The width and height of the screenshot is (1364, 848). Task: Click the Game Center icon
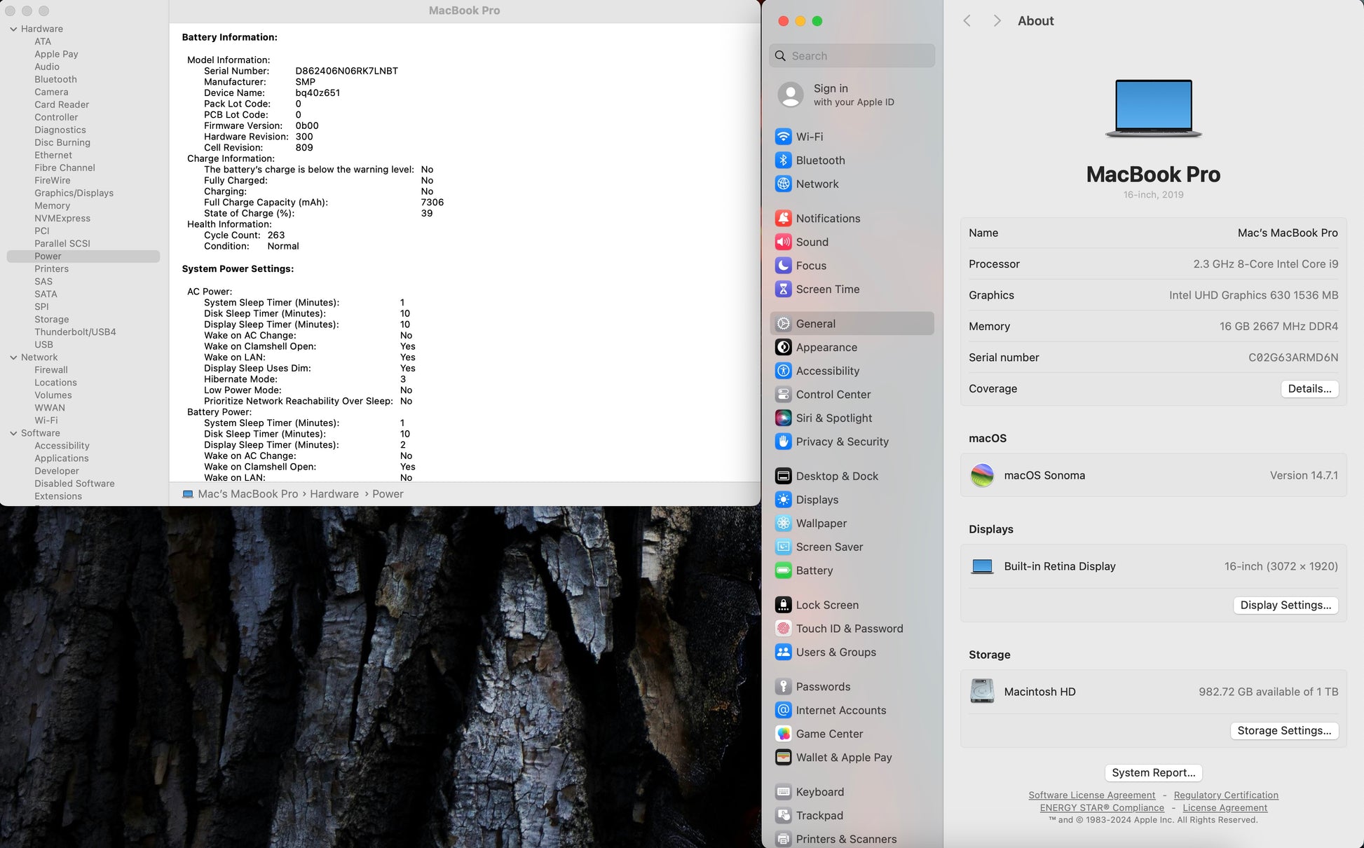[x=783, y=734]
